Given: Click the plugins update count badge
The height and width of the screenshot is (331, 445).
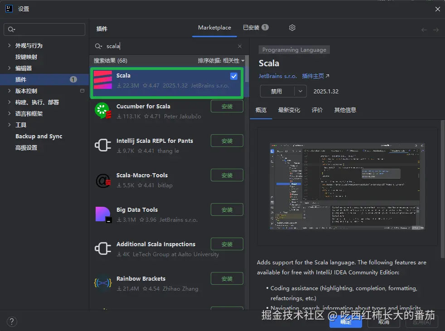Looking at the screenshot, I should point(73,79).
